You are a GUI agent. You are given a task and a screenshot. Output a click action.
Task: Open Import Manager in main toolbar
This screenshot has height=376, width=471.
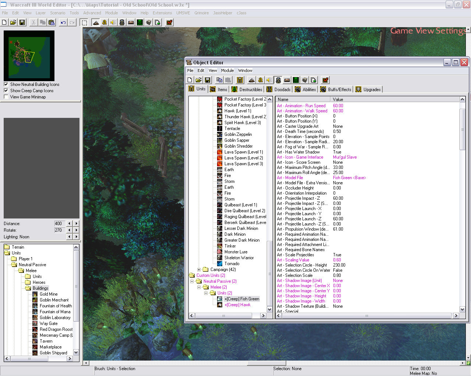click(x=157, y=22)
